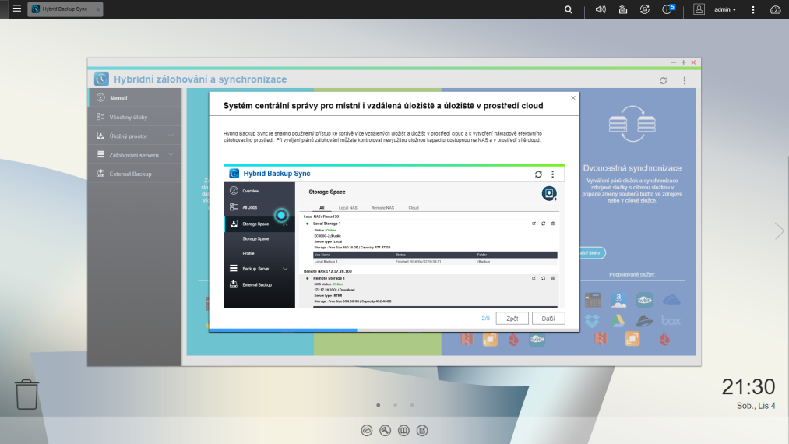This screenshot has width=789, height=444.
Task: Open the dashboard gauge icon
Action: (x=776, y=9)
